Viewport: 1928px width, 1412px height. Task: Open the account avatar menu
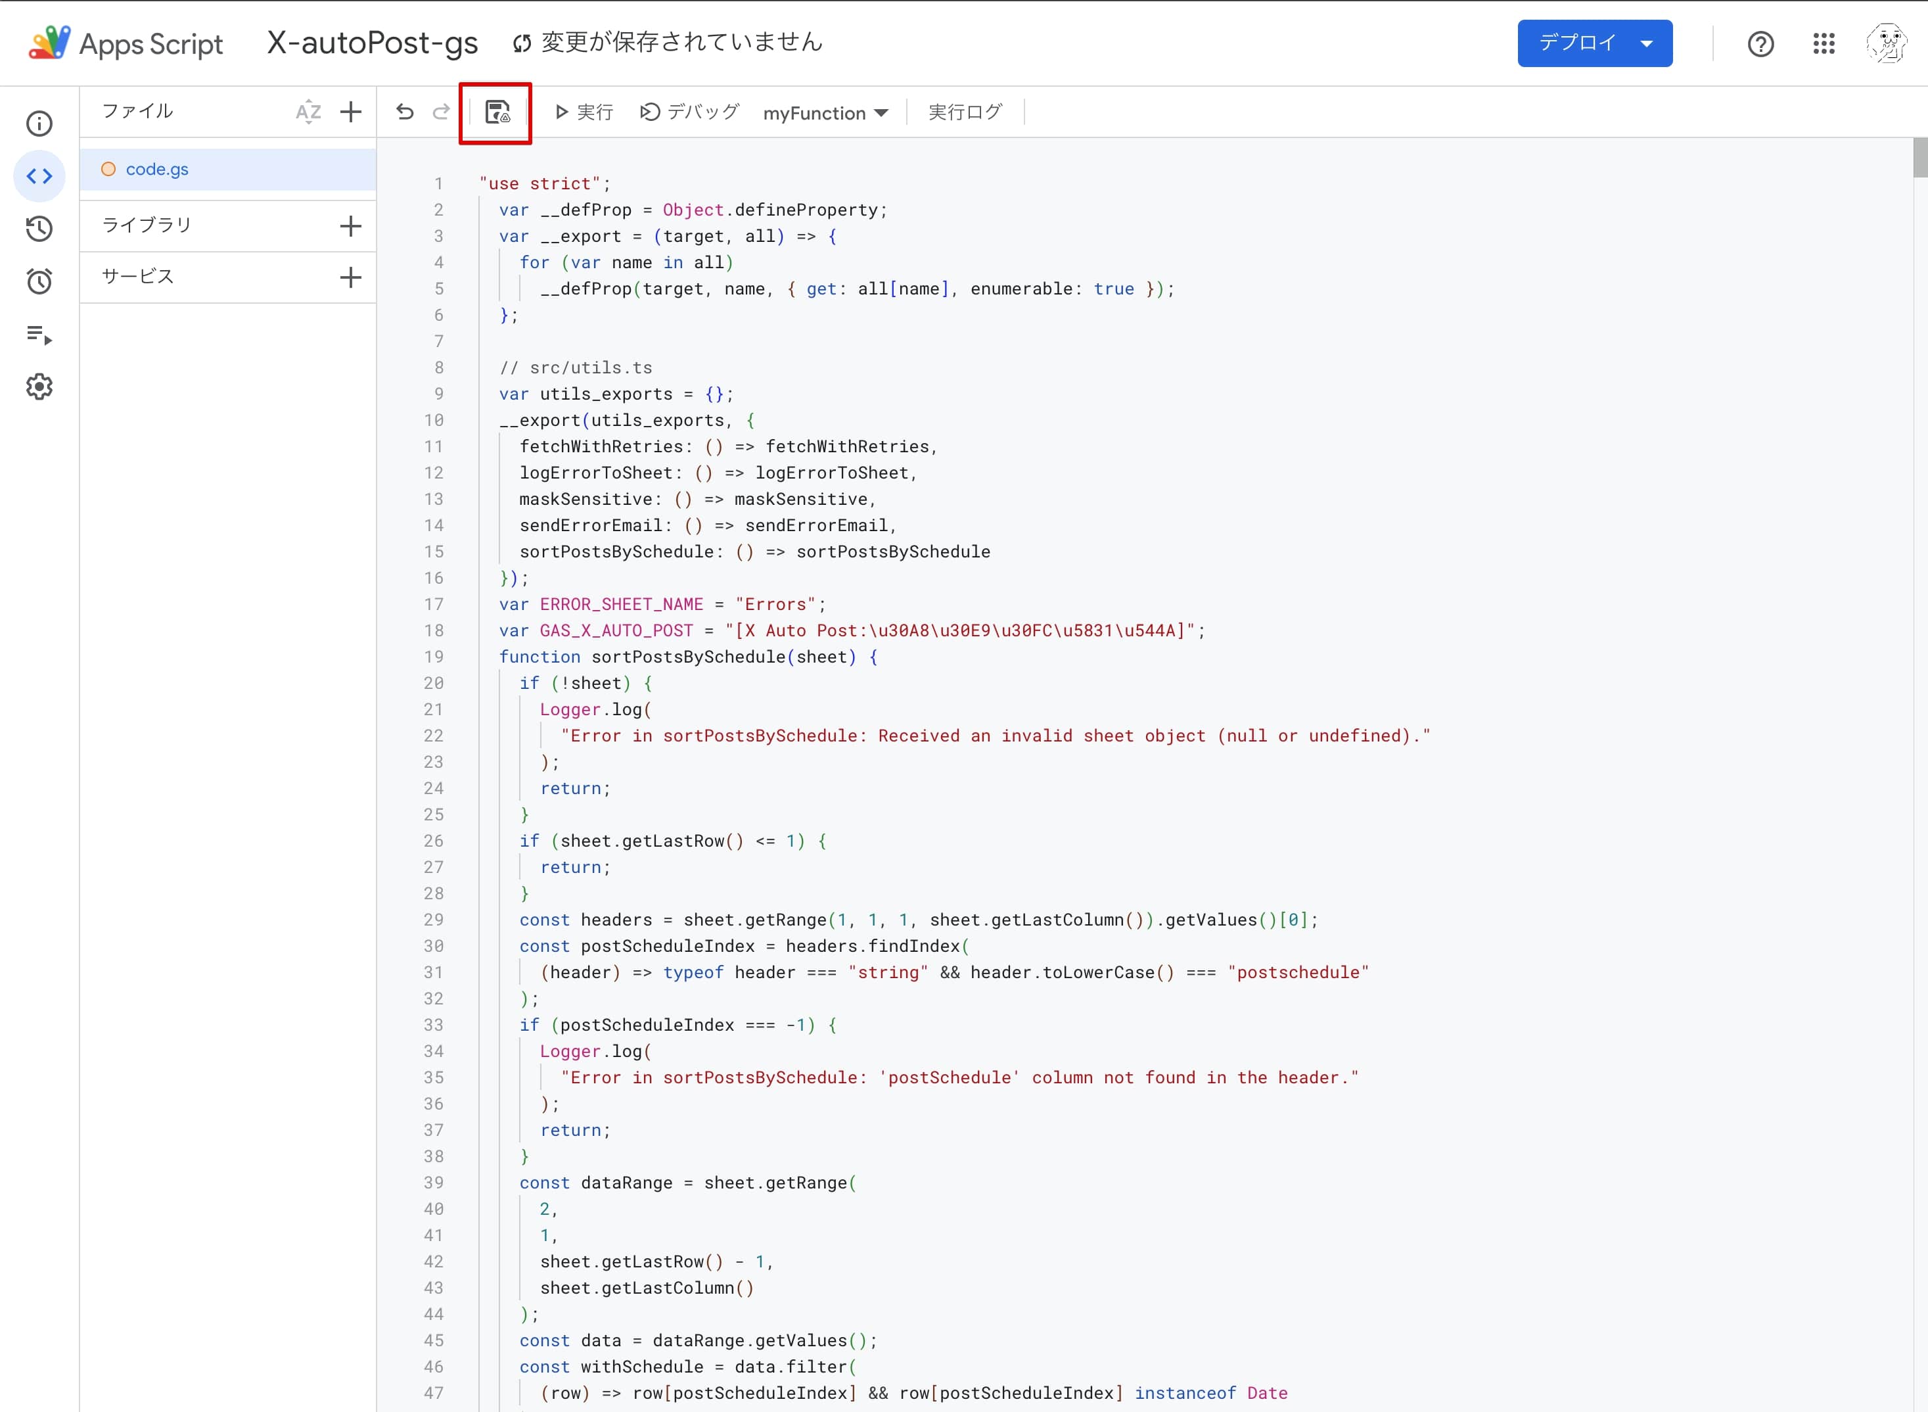tap(1886, 43)
